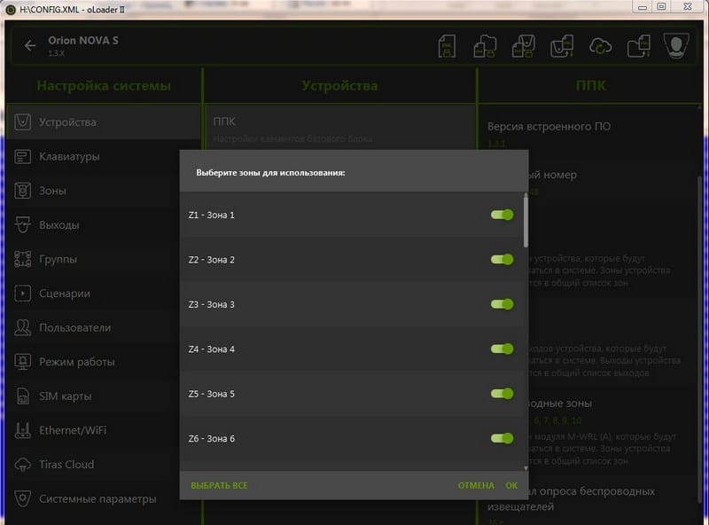Click the Клавиатуры keyboard icon in sidebar
The height and width of the screenshot is (525, 709).
click(23, 157)
